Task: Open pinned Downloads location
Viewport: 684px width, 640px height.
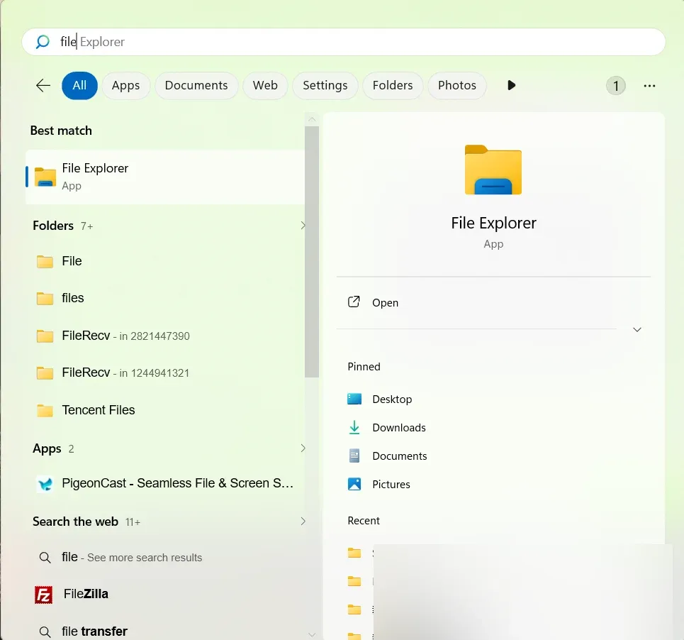Action: (386, 427)
